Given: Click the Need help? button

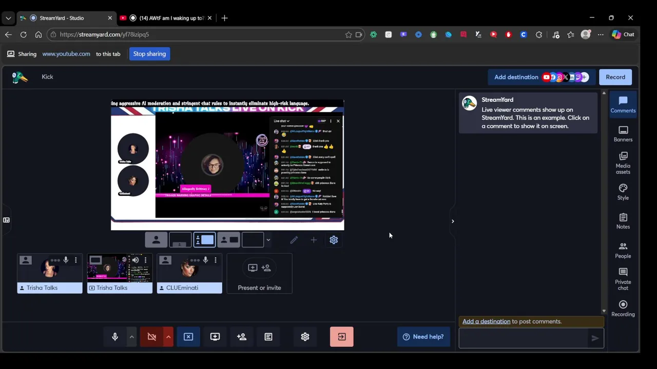Looking at the screenshot, I should pyautogui.click(x=423, y=337).
